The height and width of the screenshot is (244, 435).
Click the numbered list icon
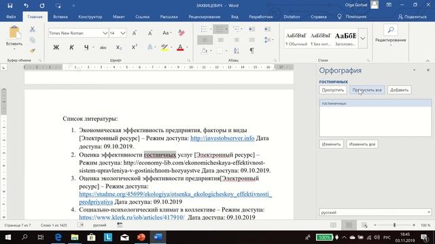pyautogui.click(x=220, y=29)
